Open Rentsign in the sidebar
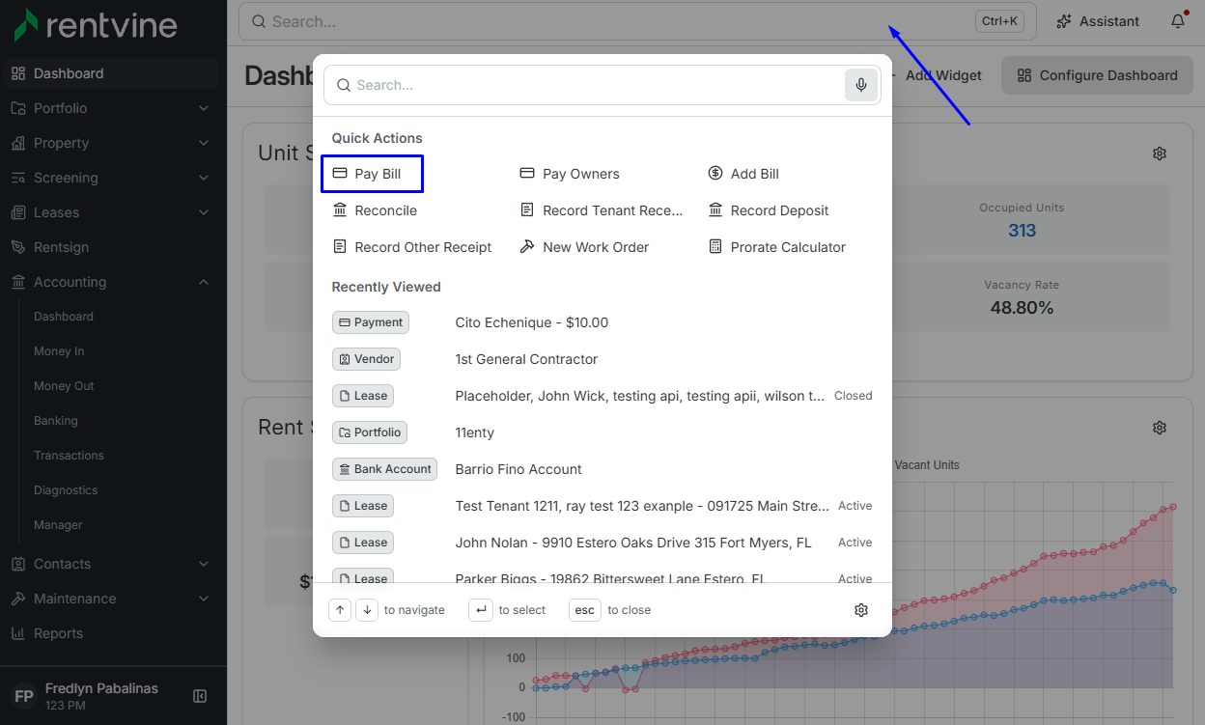Image resolution: width=1205 pixels, height=725 pixels. pos(113,247)
